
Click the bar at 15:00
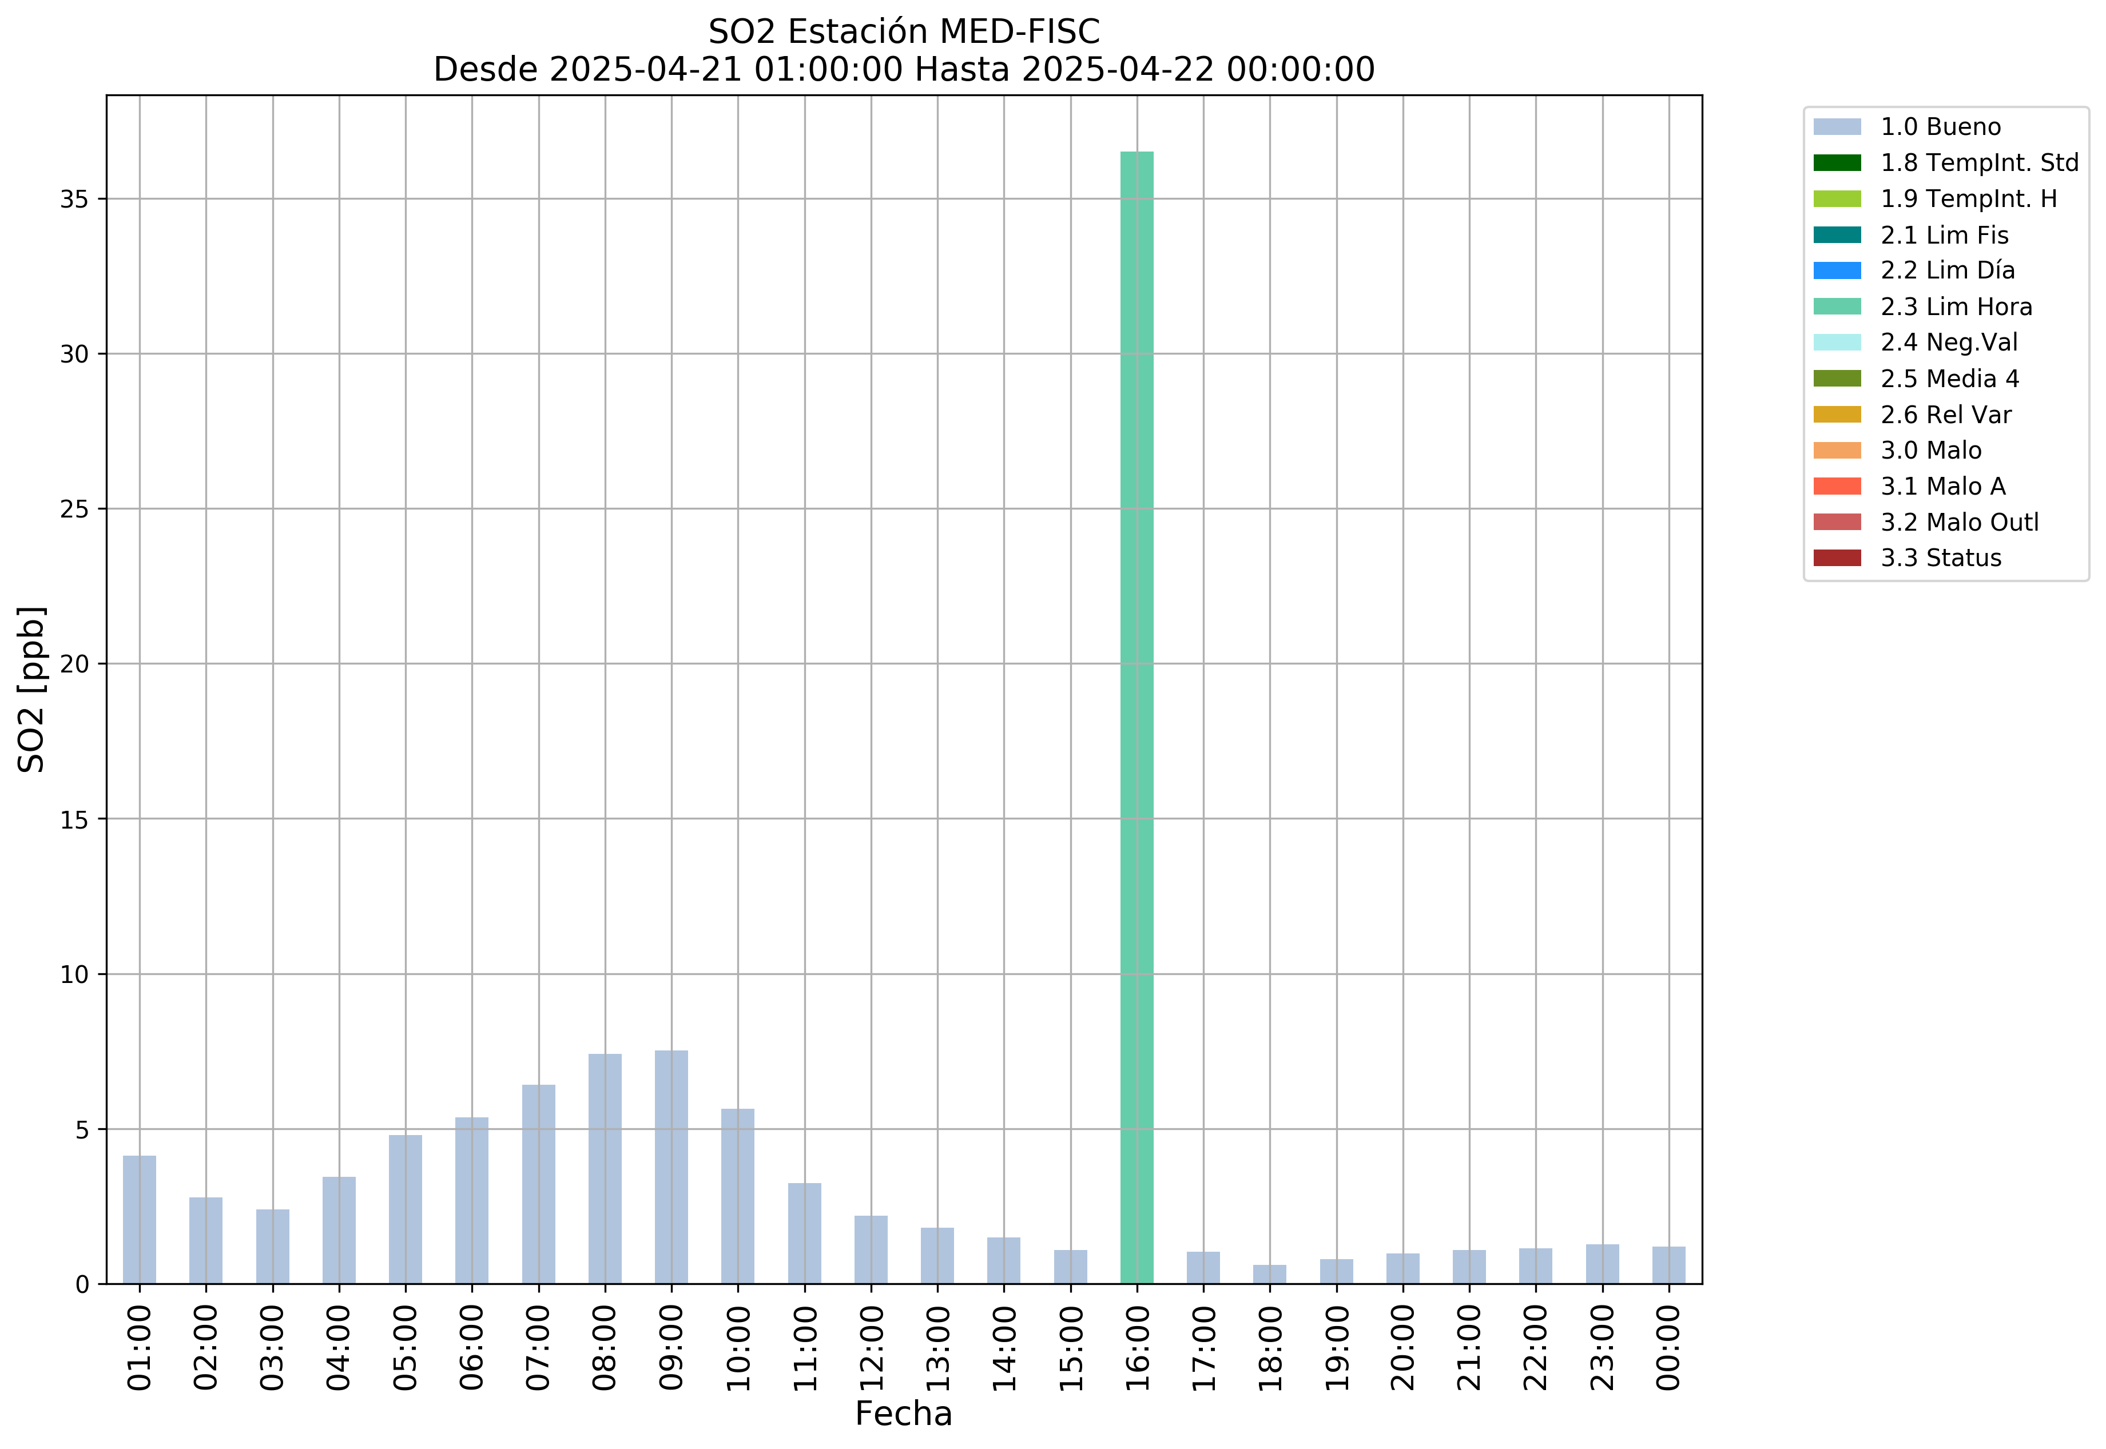click(x=1071, y=1267)
